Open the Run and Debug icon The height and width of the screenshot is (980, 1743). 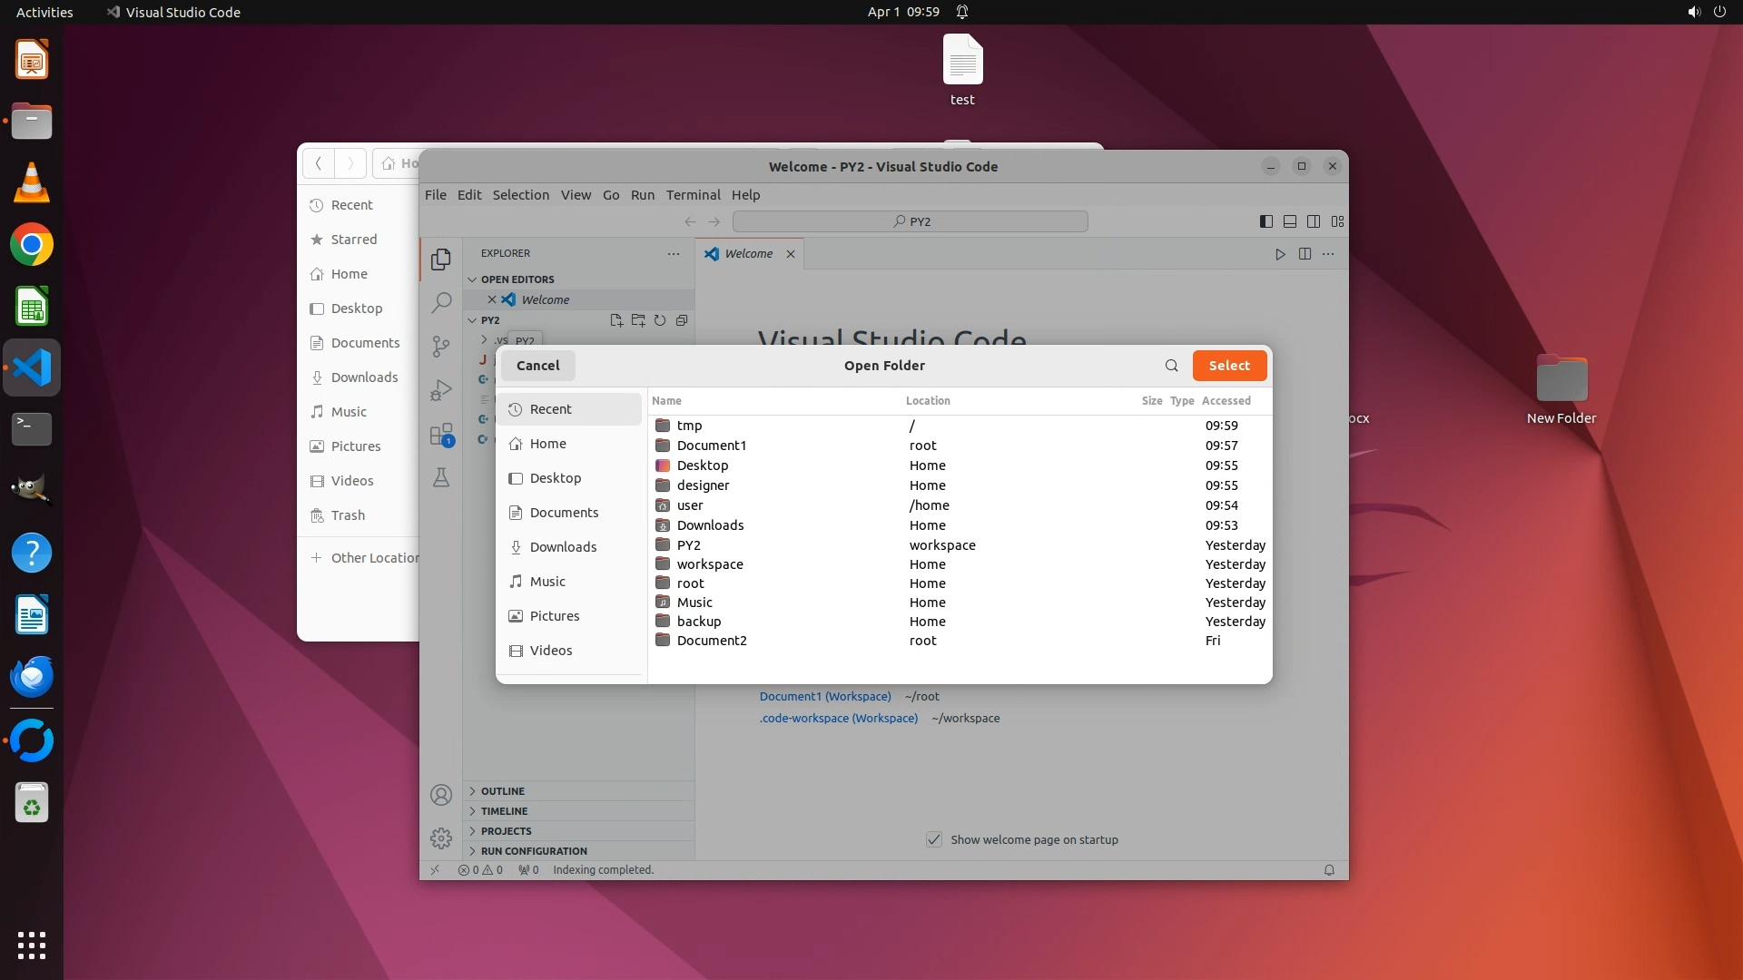[x=441, y=390]
